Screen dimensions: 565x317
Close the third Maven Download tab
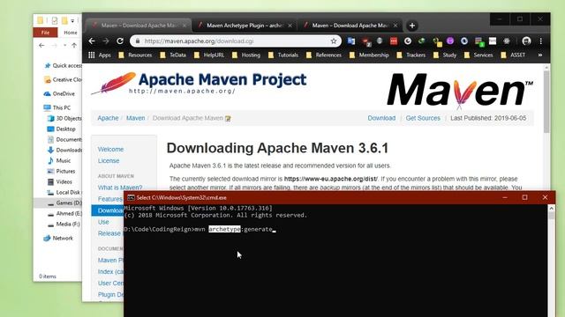(395, 26)
